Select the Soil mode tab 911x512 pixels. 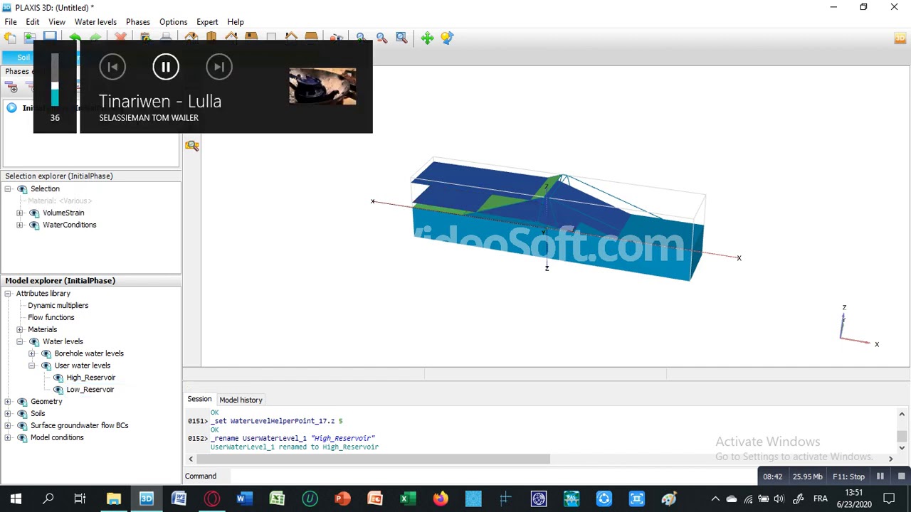coord(23,58)
